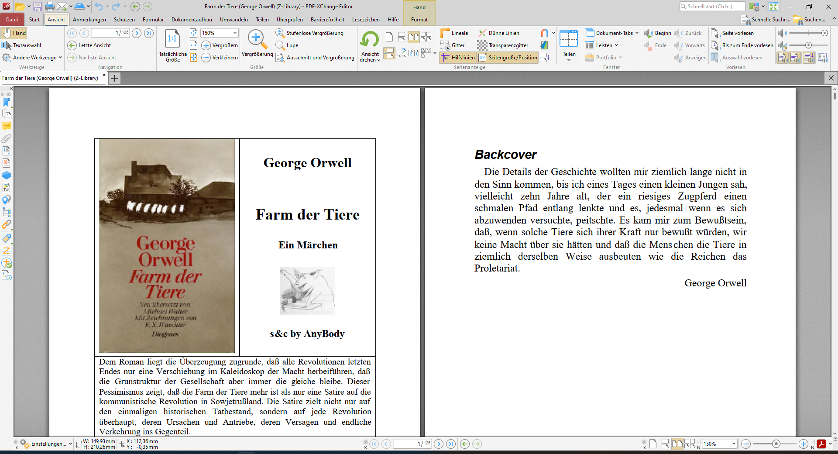Click Schnelle Suche button
Image resolution: width=838 pixels, height=454 pixels.
[766, 20]
